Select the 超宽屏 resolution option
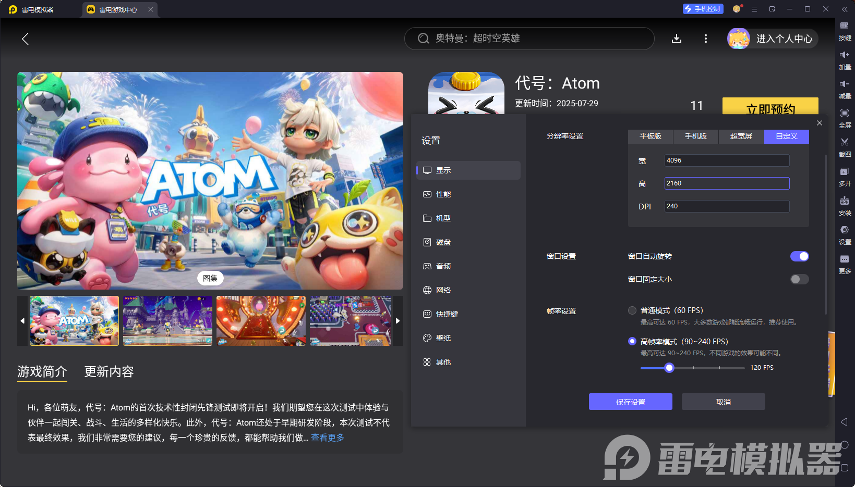This screenshot has height=487, width=855. [741, 136]
